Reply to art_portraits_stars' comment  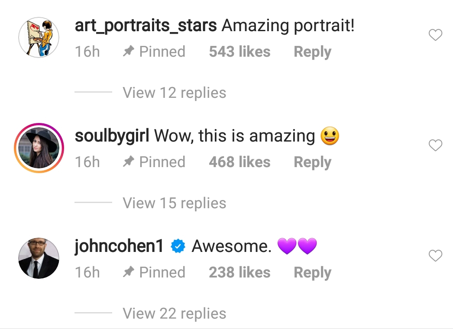(x=312, y=52)
